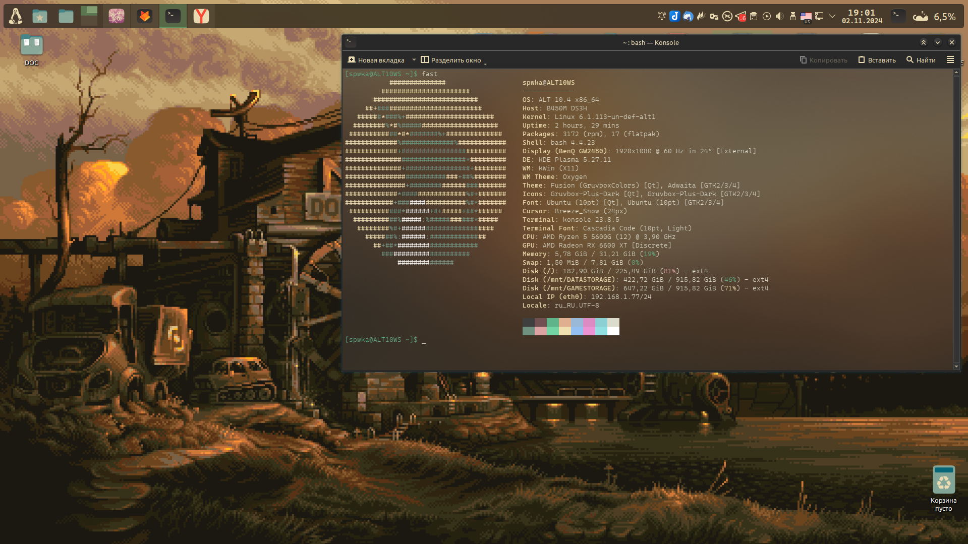Image resolution: width=968 pixels, height=544 pixels.
Task: Click the 'spwka@ALT10WS' header in fetch output
Action: click(x=548, y=83)
